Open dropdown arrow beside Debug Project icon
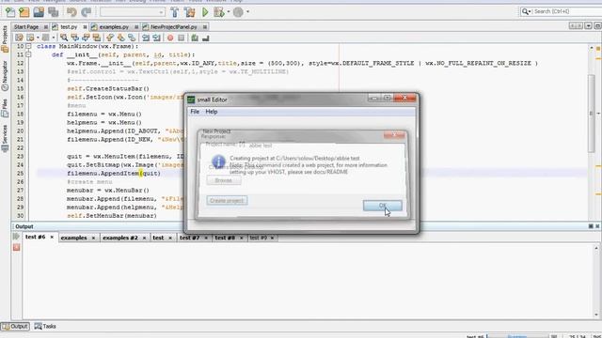 point(228,12)
